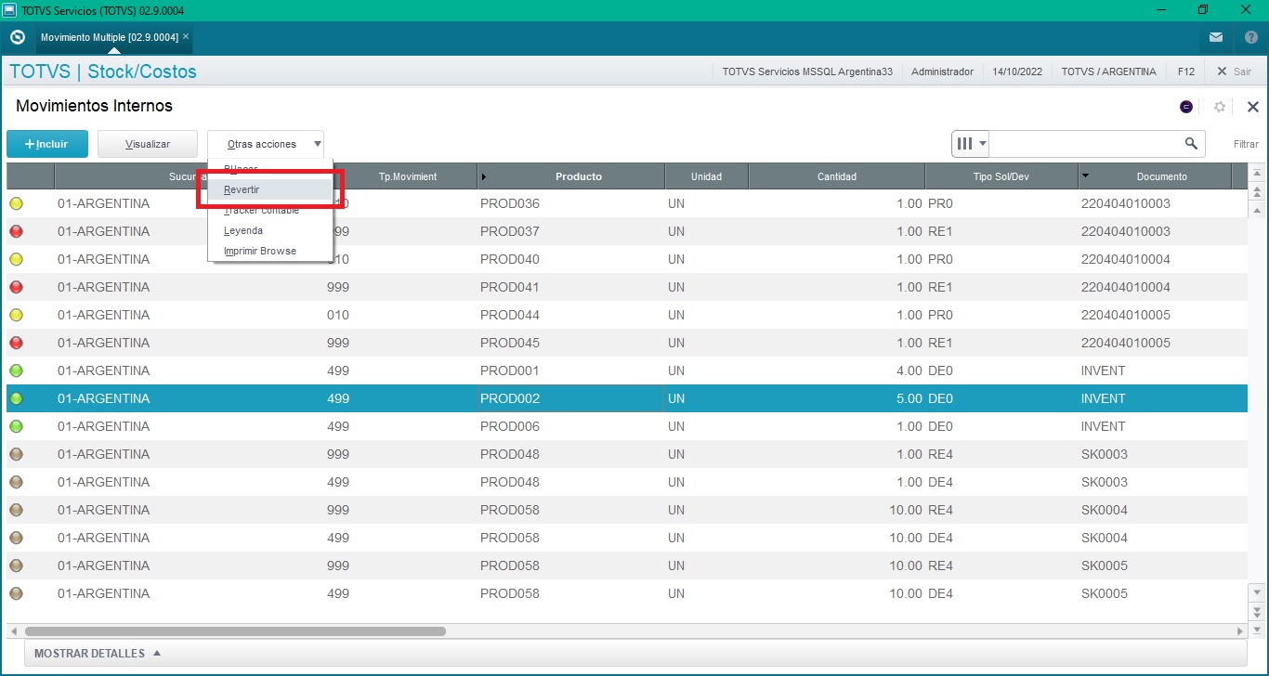Close the Movimiento Multiple tab
This screenshot has height=676, width=1269.
[186, 36]
